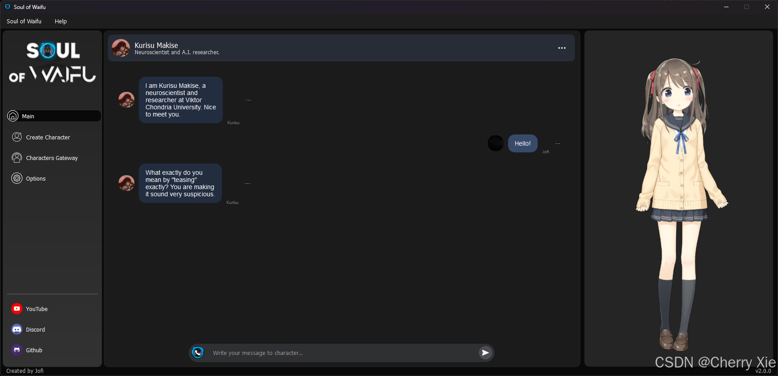Send message with arrow button

coord(485,353)
